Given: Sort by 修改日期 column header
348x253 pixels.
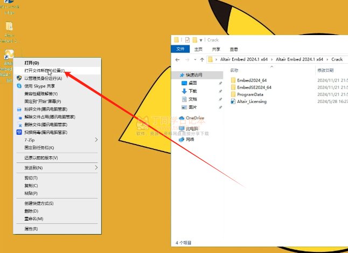Looking at the screenshot, I should pyautogui.click(x=325, y=71).
